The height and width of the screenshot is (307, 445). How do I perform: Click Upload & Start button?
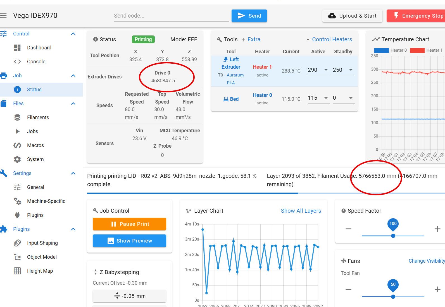click(353, 16)
